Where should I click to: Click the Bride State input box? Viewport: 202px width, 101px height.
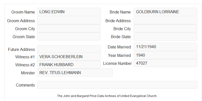165,37
